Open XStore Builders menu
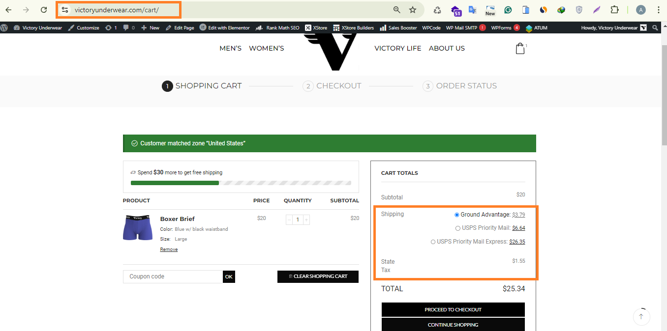Viewport: 667px width, 331px height. pyautogui.click(x=354, y=28)
